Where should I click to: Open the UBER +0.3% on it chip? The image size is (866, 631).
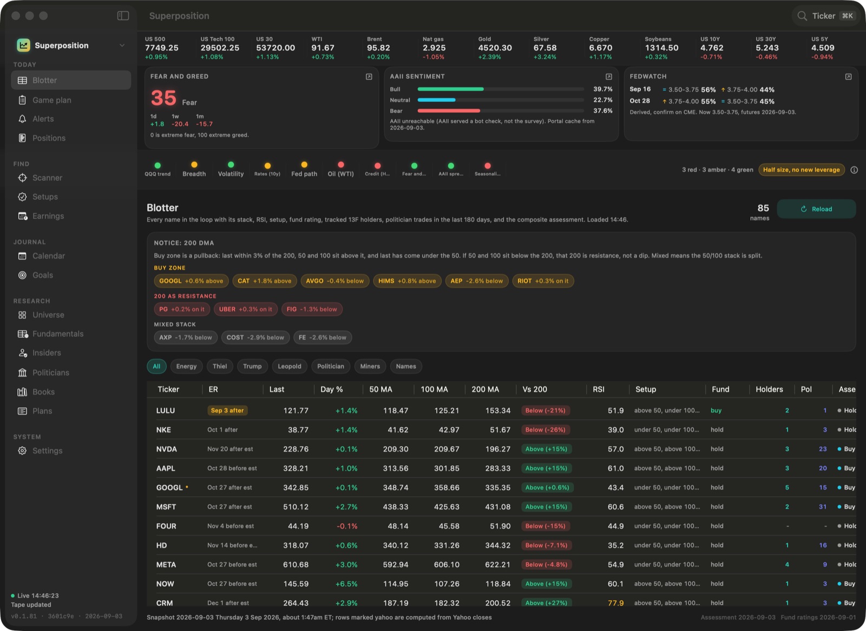point(246,309)
